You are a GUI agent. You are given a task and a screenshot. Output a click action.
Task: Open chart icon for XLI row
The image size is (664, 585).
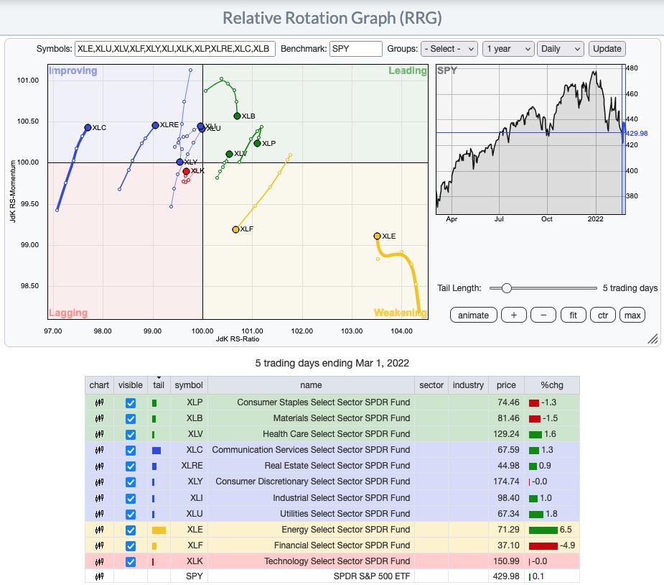[x=99, y=498]
